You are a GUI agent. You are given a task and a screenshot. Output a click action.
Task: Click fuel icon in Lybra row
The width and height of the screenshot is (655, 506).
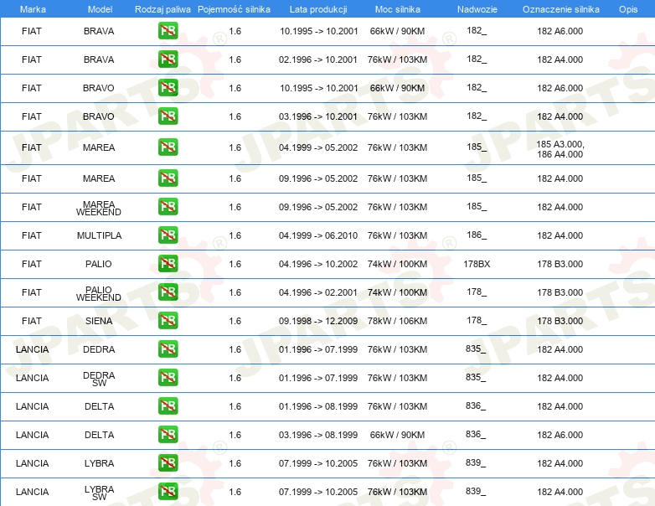point(168,462)
